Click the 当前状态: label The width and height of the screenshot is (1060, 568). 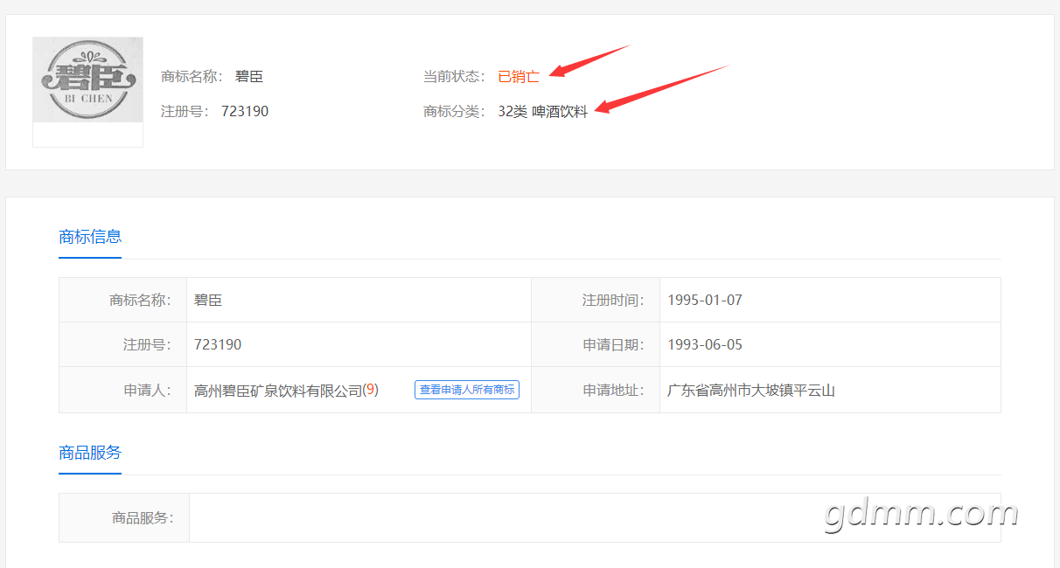click(454, 77)
